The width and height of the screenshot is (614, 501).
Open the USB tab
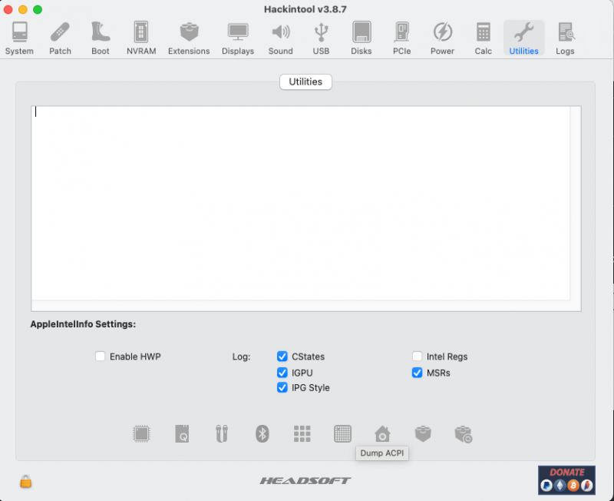pyautogui.click(x=321, y=38)
